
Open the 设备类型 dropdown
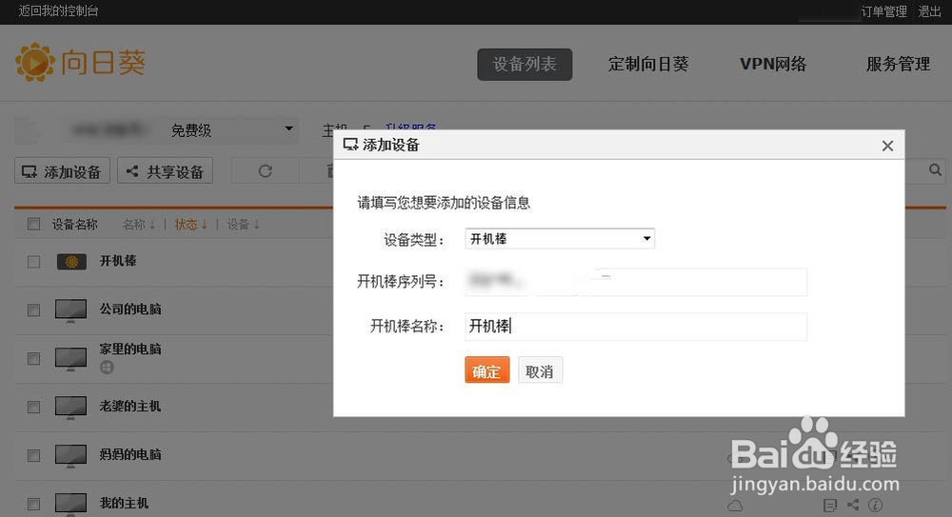560,239
